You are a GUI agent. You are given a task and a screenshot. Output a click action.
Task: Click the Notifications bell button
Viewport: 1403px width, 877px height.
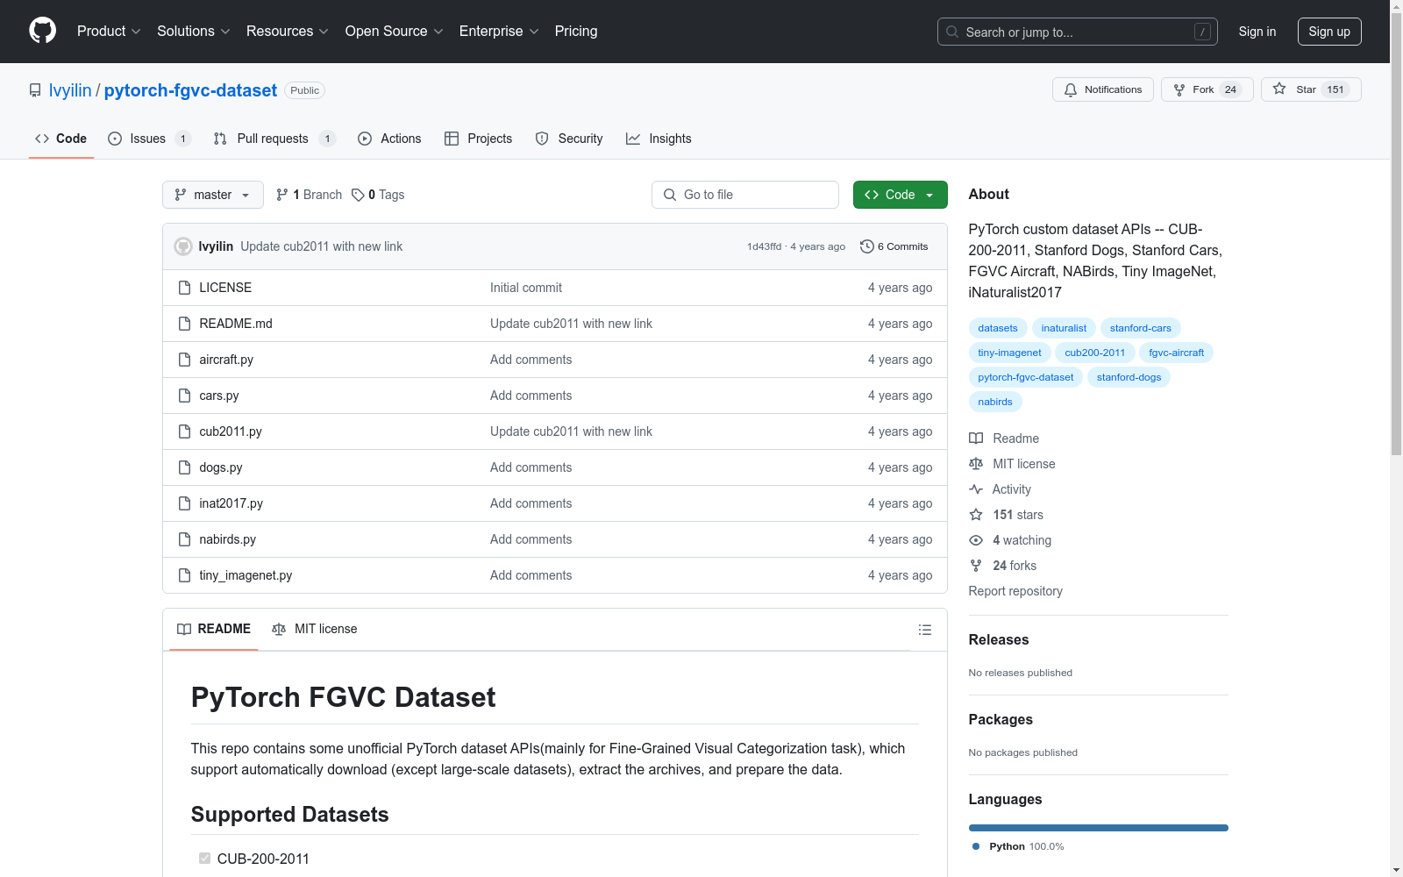[1103, 89]
